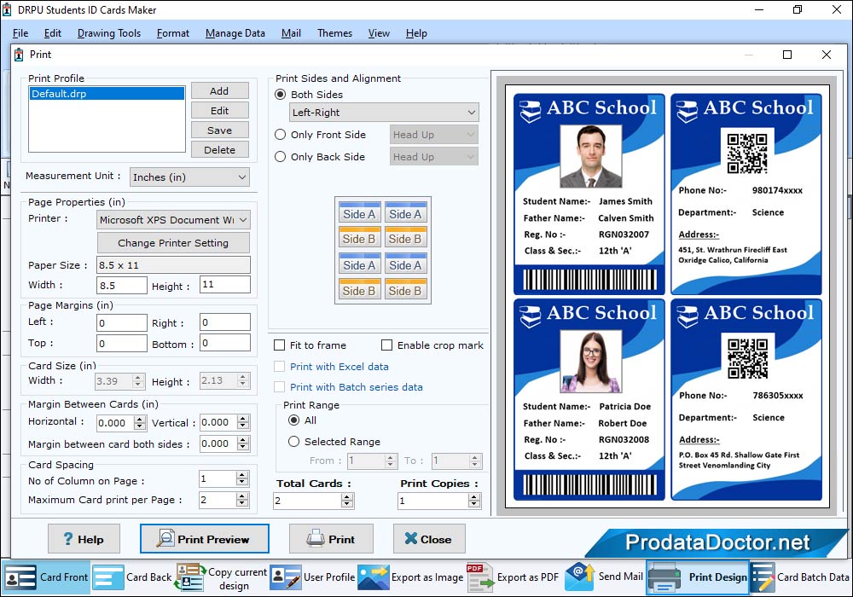Maximize the Print dialog window
Screen dimensions: 853x597
(787, 55)
